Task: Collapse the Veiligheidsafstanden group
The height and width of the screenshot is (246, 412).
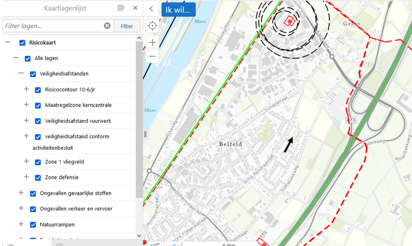Action: pos(21,73)
